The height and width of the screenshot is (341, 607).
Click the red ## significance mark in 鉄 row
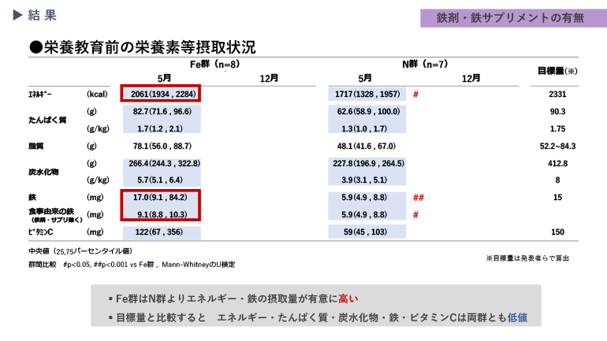click(x=419, y=198)
